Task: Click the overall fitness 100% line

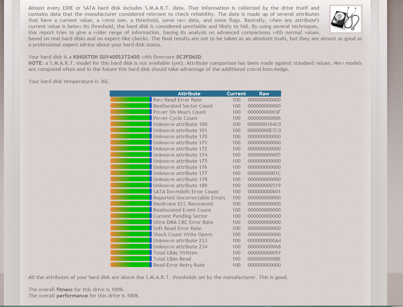Action: click(76, 290)
